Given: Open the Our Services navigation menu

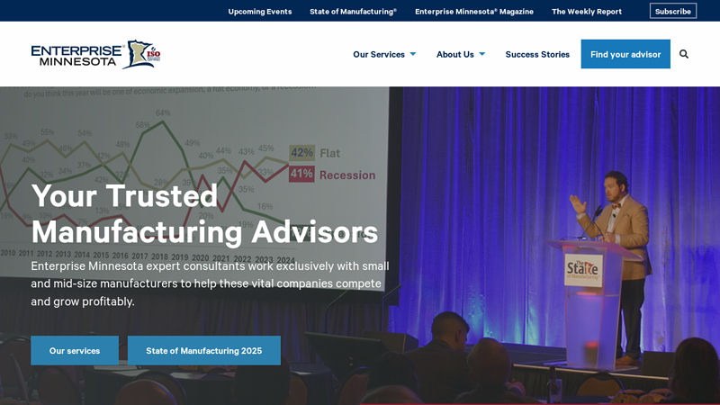Looking at the screenshot, I should tap(379, 54).
